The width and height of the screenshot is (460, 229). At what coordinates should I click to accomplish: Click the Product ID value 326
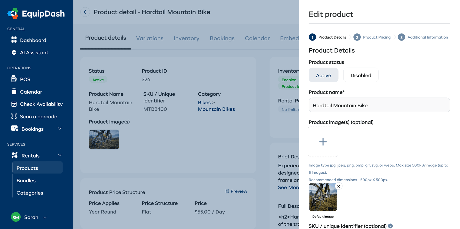point(146,79)
